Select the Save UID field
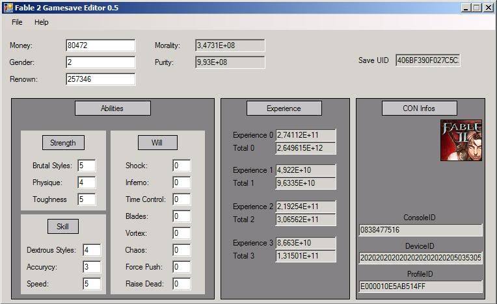Screen dimensions: 497x304 click(x=427, y=60)
